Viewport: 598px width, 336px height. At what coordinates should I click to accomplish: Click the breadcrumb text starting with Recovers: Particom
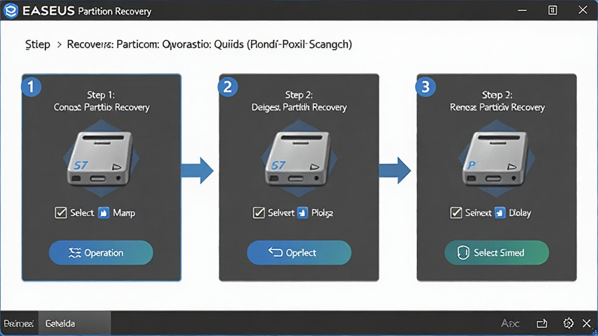pos(210,44)
